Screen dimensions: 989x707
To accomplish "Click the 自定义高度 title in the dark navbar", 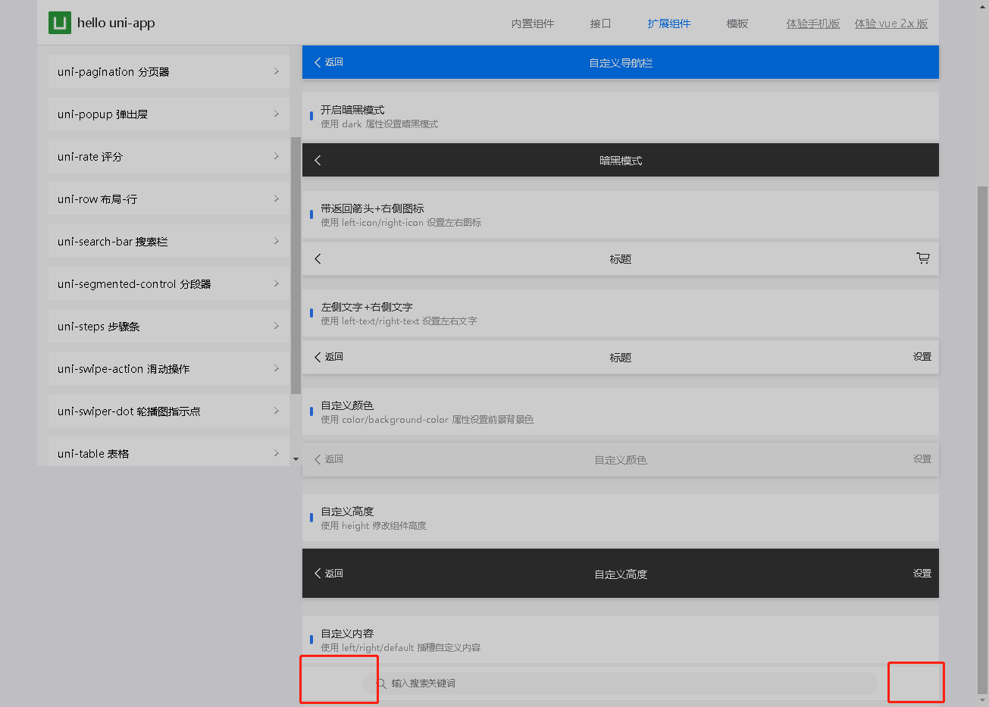I will coord(621,574).
